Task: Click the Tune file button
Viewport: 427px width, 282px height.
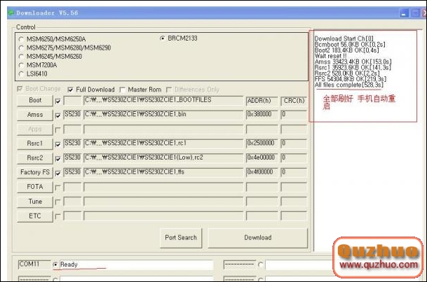Action: pos(35,202)
